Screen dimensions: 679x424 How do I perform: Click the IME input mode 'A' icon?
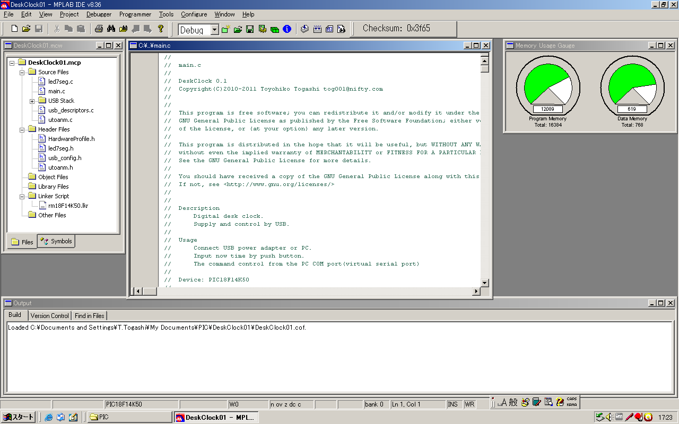tap(503, 402)
